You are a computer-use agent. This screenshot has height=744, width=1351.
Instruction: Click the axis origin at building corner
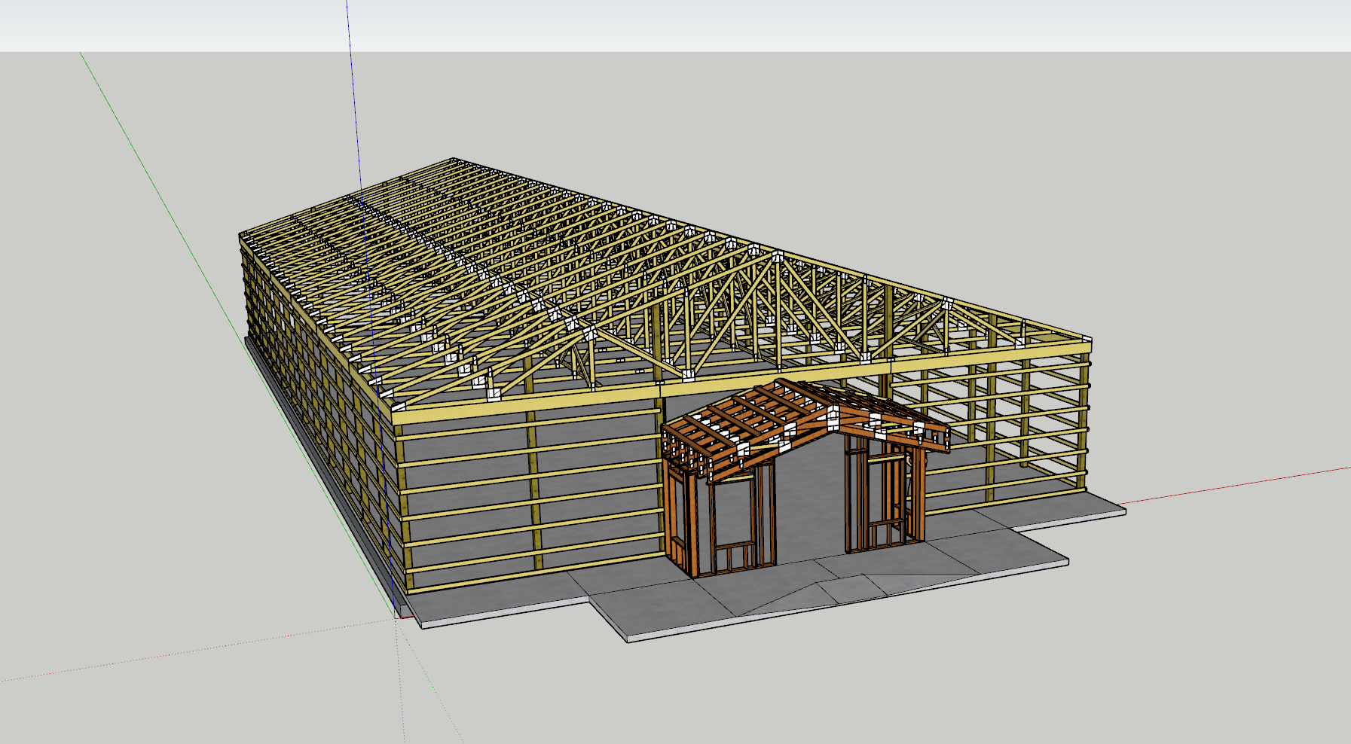pos(397,617)
